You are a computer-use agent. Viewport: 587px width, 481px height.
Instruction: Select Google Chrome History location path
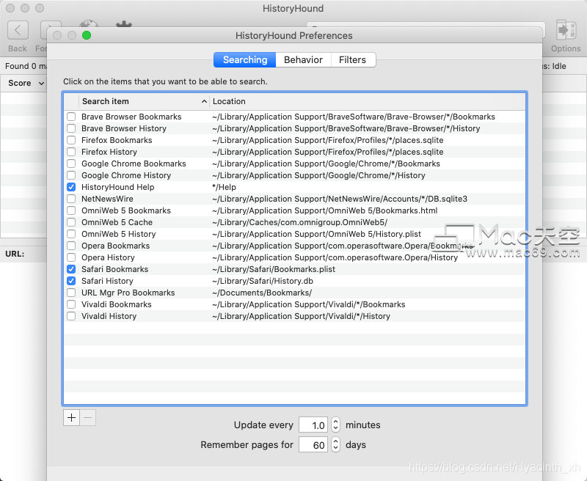coord(318,175)
